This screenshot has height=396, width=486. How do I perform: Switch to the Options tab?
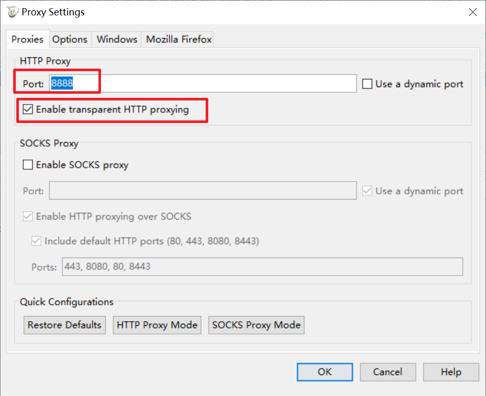click(70, 39)
